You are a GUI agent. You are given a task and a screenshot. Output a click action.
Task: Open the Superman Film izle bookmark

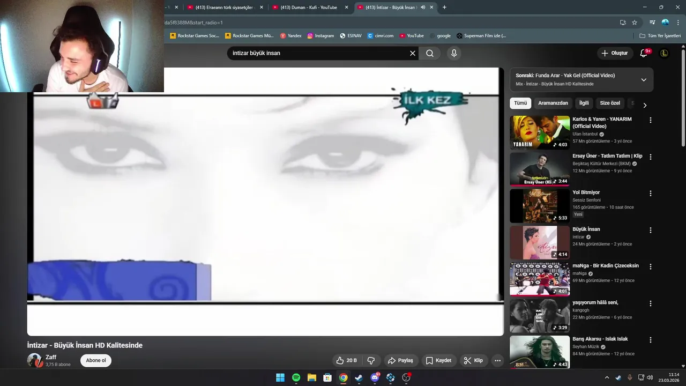481,36
